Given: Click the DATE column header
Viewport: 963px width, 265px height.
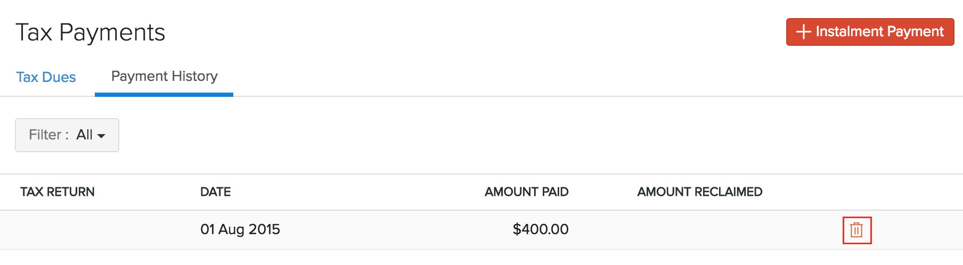Looking at the screenshot, I should click(215, 192).
